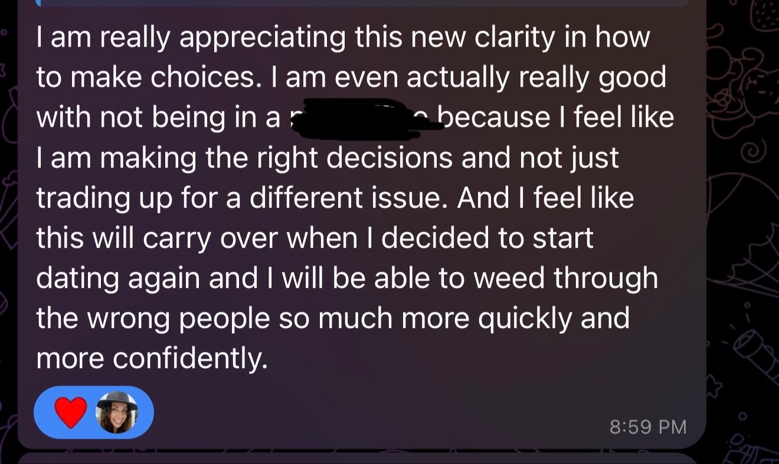Select the 8:59 PM timestamp
Screen dimensions: 779x464
coord(647,426)
